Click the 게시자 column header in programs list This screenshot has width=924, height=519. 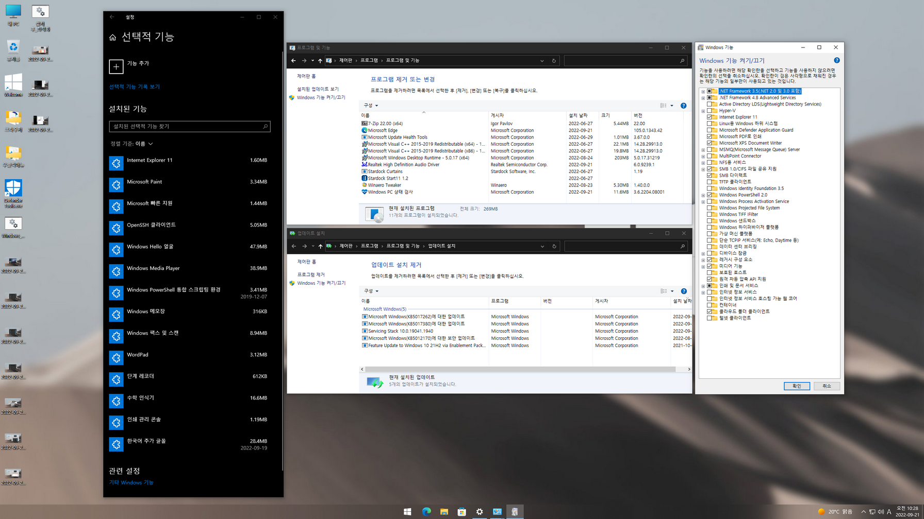(x=526, y=115)
